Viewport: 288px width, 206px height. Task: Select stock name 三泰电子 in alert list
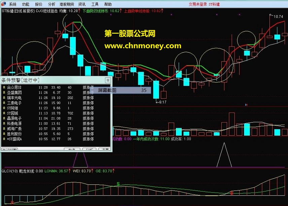(x=14, y=103)
